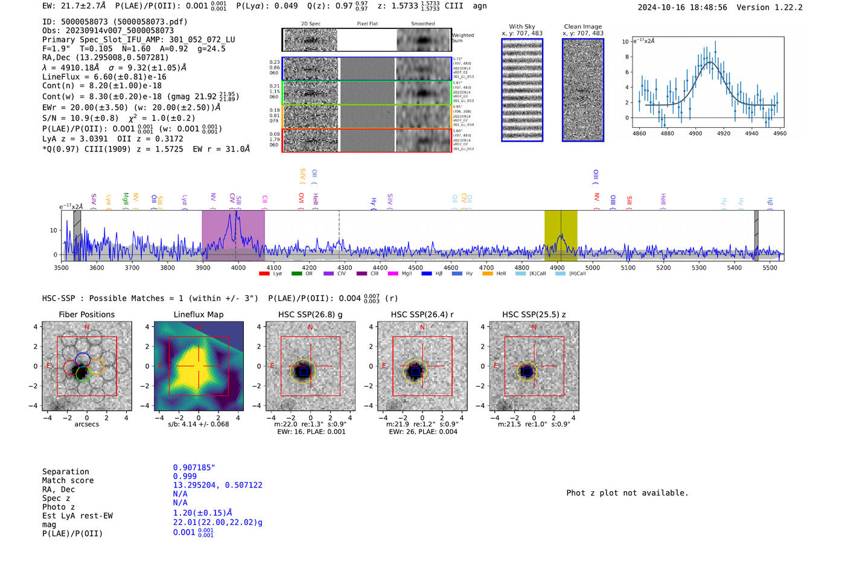Click the Gaussian emission line fit plot
This screenshot has height=575, width=845.
[707, 83]
